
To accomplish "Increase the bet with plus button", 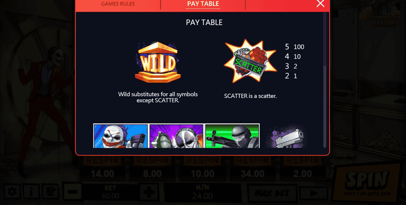I will [x=149, y=192].
